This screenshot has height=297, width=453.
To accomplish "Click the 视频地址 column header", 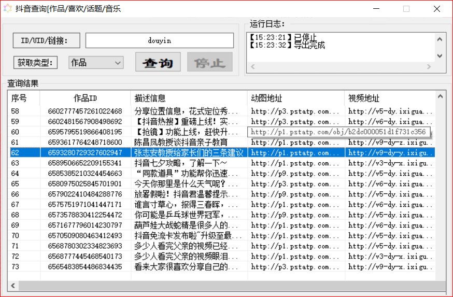I will click(x=390, y=98).
